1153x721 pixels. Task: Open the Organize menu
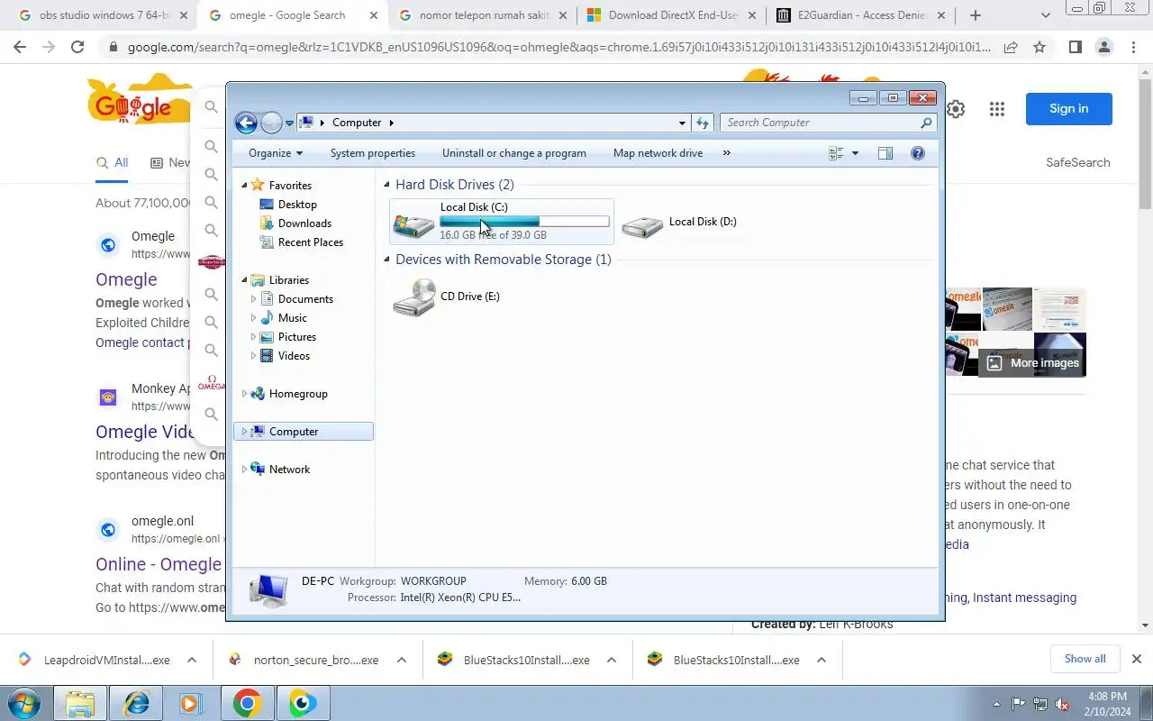276,153
